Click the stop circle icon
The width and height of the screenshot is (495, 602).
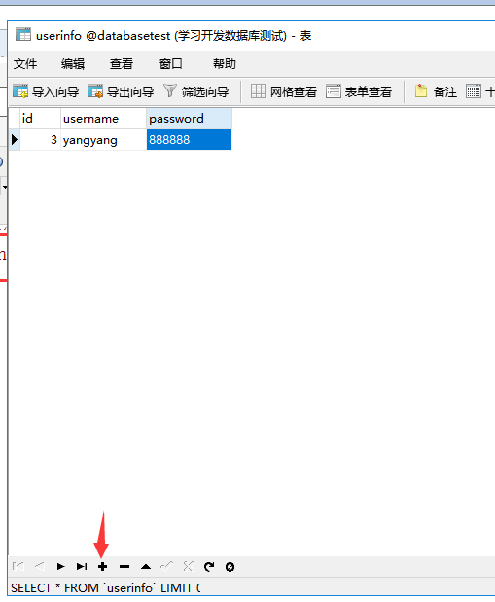pos(230,567)
